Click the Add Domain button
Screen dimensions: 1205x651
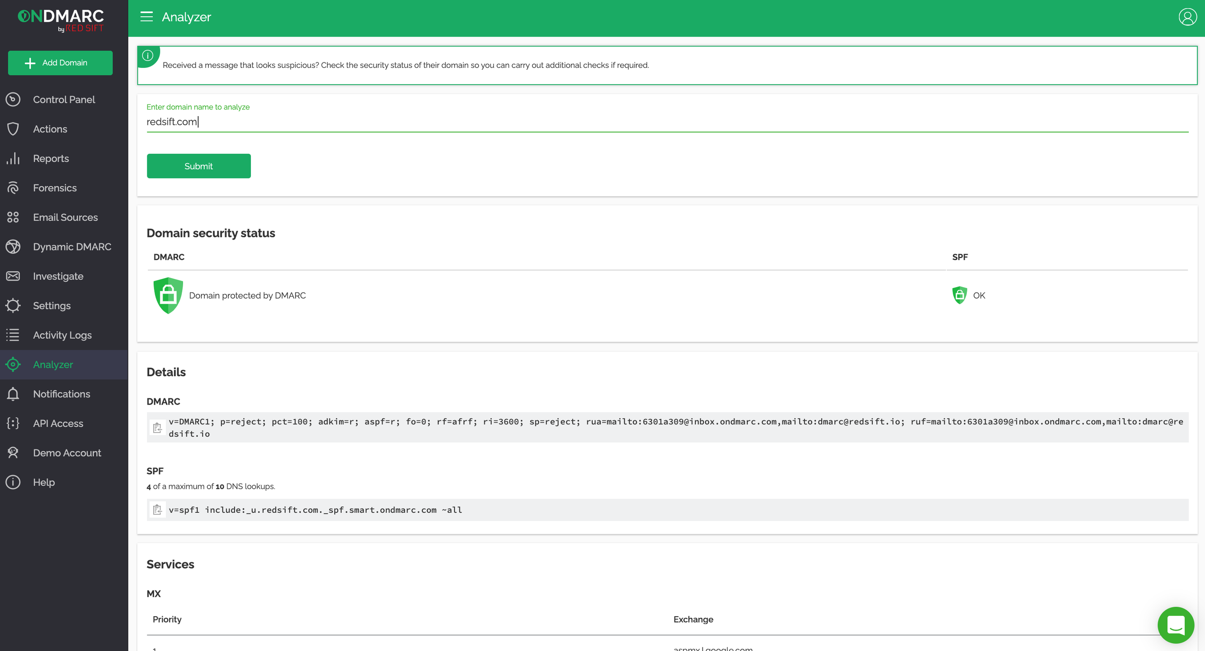61,63
